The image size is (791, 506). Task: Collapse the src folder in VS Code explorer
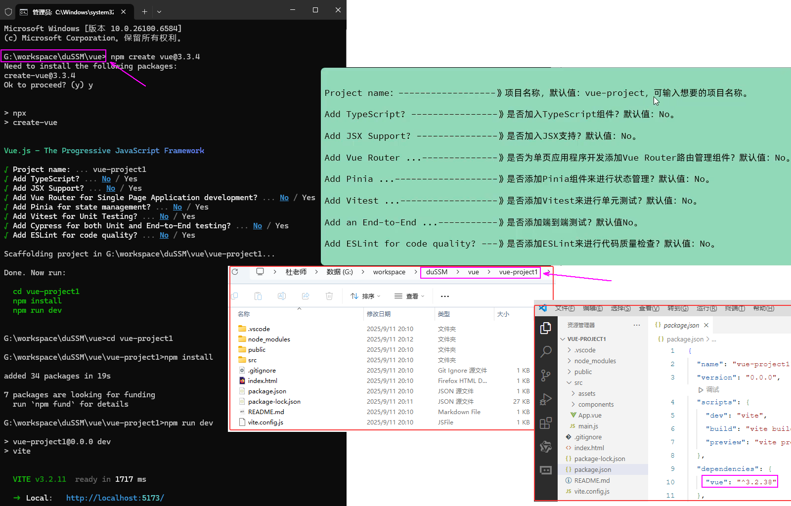[578, 382]
